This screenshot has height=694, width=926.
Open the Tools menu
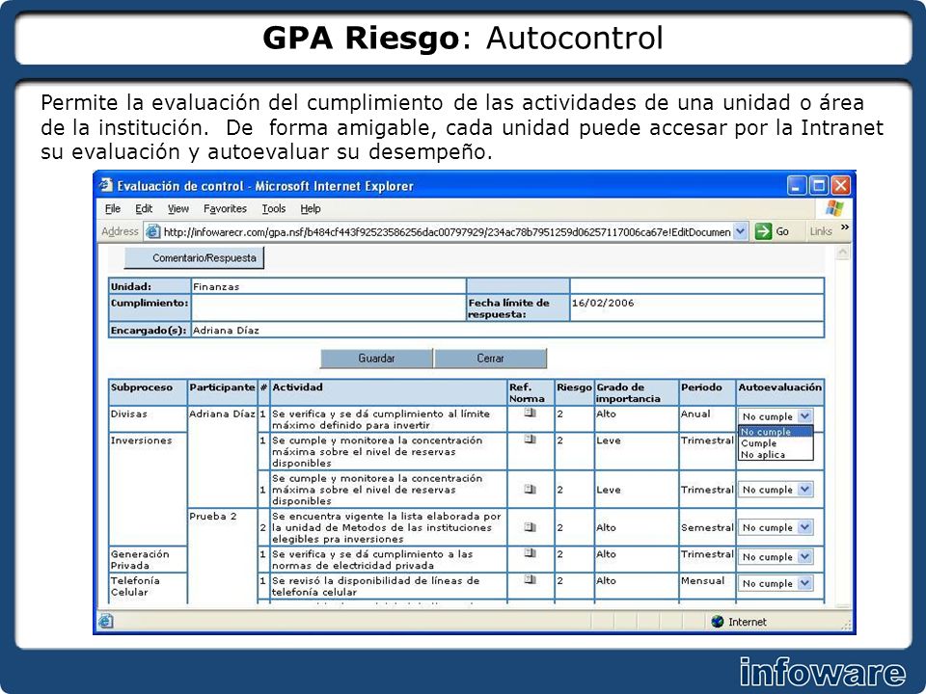pyautogui.click(x=273, y=208)
